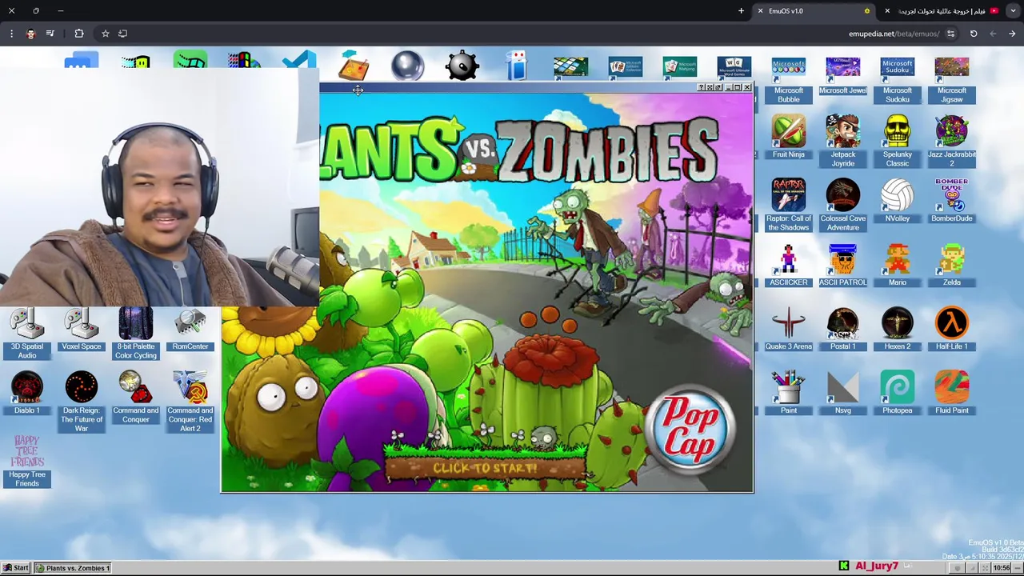Launch the NVolley volleyball icon
The image size is (1024, 576).
(897, 201)
